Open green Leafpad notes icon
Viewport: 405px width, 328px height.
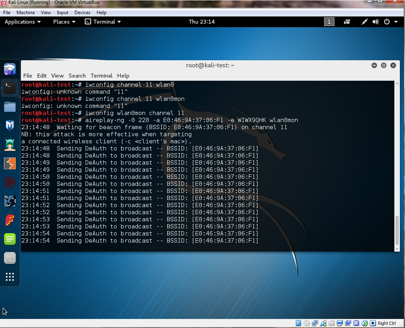point(10,239)
